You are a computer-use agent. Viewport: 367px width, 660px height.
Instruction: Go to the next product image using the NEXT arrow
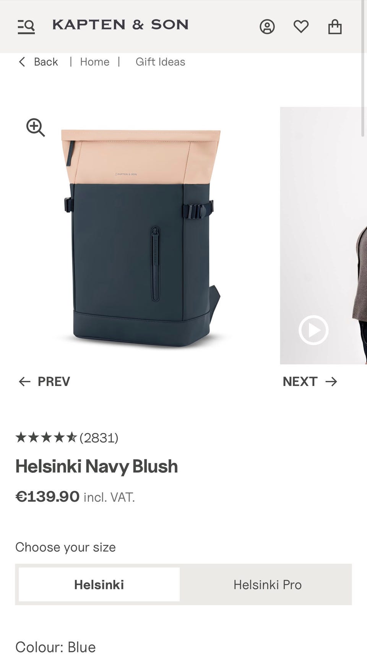pos(331,381)
